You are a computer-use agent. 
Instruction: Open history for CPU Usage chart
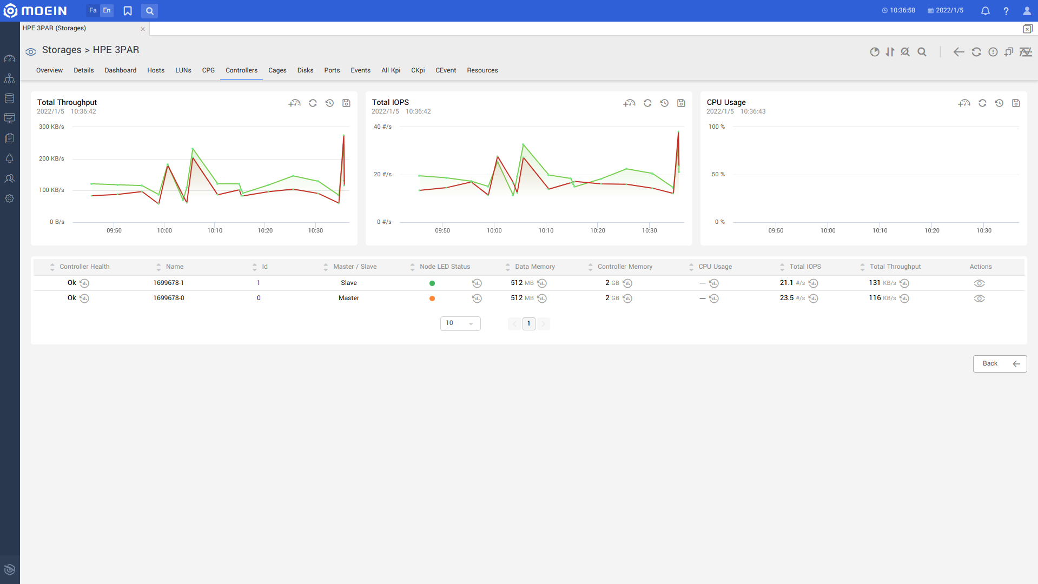pyautogui.click(x=999, y=103)
